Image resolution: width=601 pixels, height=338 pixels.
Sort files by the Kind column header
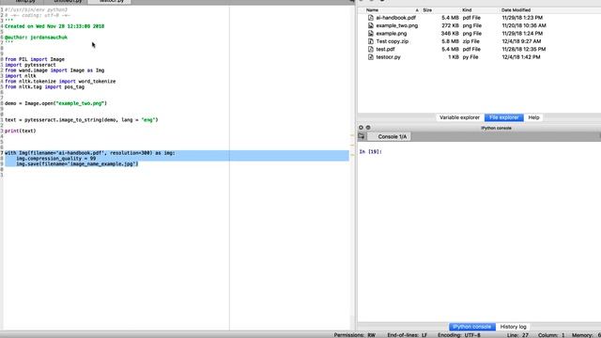467,10
